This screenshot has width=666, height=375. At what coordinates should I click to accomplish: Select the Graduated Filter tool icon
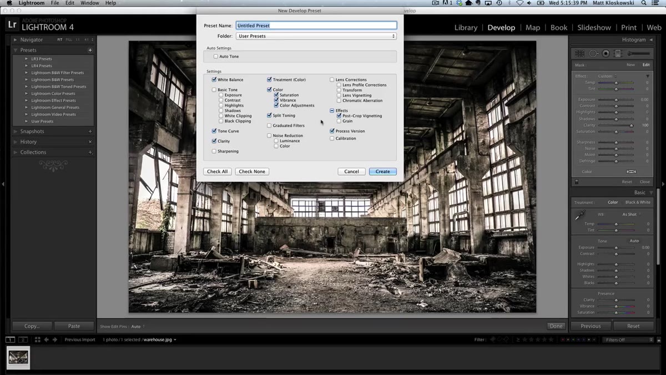[618, 53]
